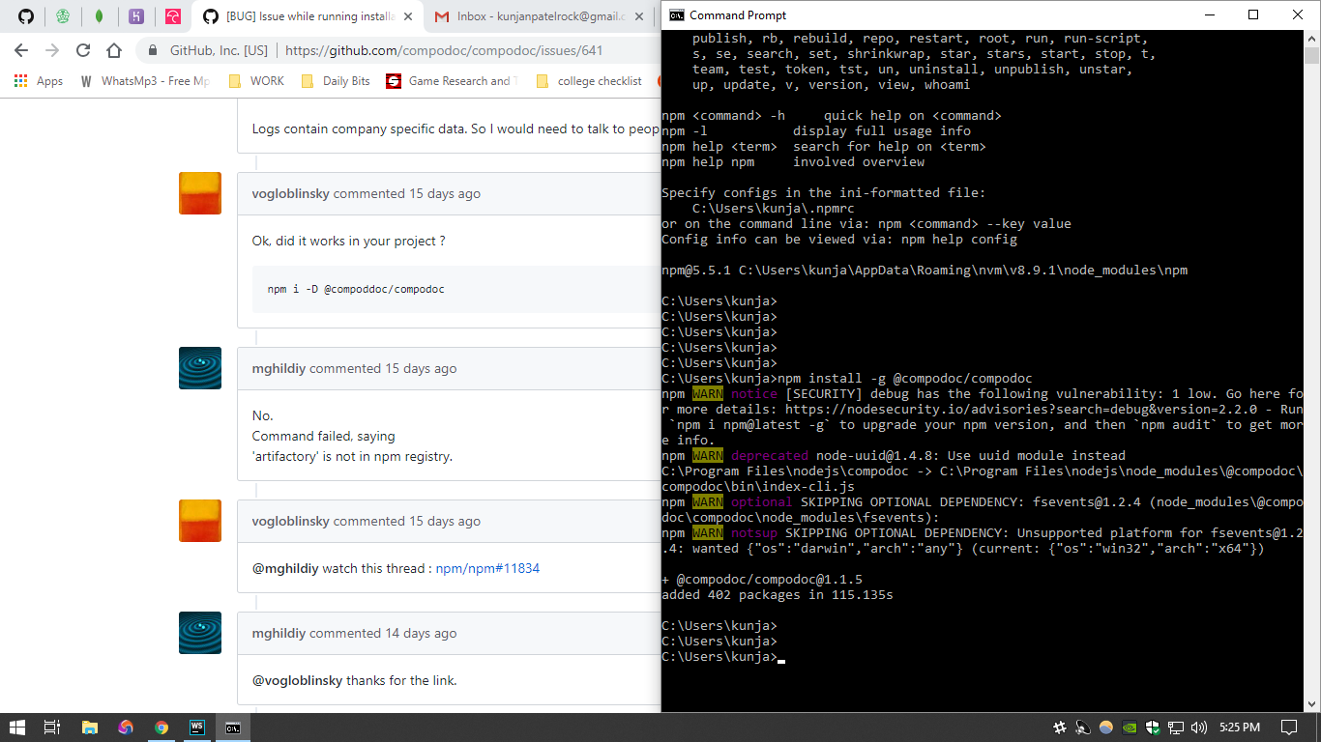The height and width of the screenshot is (742, 1321).
Task: Launch WebStorm from the taskbar
Action: click(x=197, y=728)
